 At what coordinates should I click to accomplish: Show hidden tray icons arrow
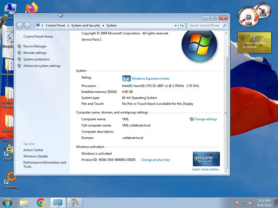coord(231,203)
